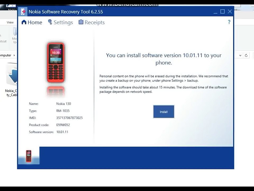
Task: Click the product code 059W052
Action: [63, 125]
